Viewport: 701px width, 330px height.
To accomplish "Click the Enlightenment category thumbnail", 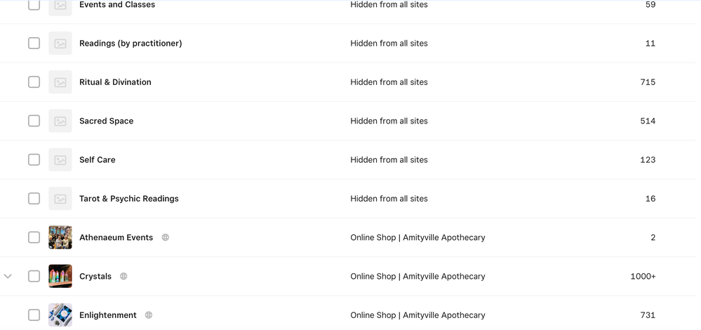I will click(x=60, y=315).
